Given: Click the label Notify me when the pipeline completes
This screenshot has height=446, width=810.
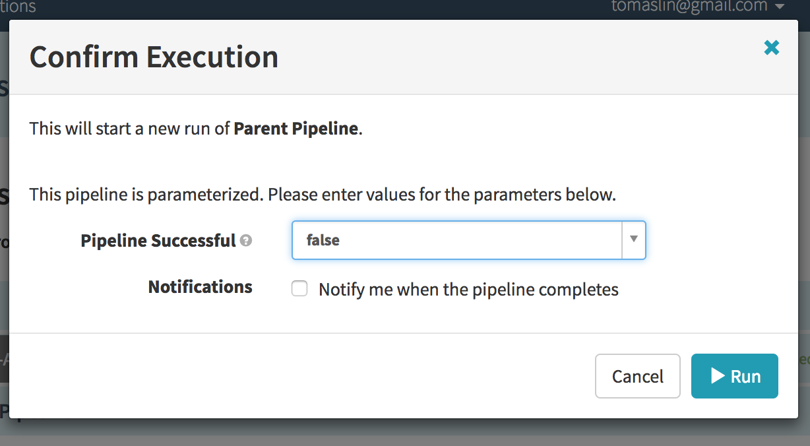Looking at the screenshot, I should [468, 290].
